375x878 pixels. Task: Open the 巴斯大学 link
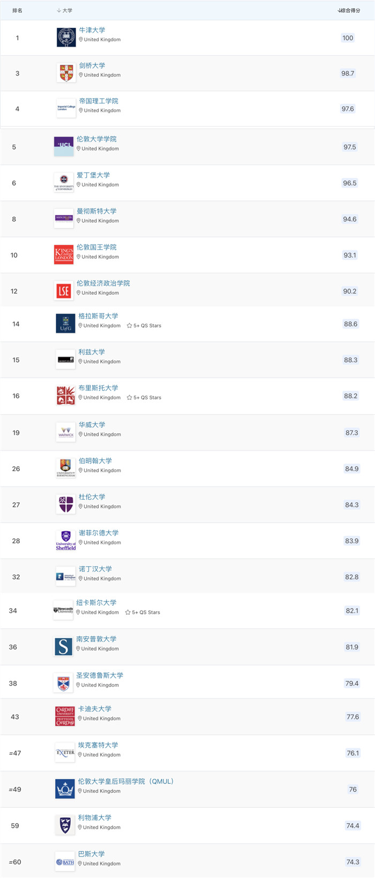pos(92,854)
